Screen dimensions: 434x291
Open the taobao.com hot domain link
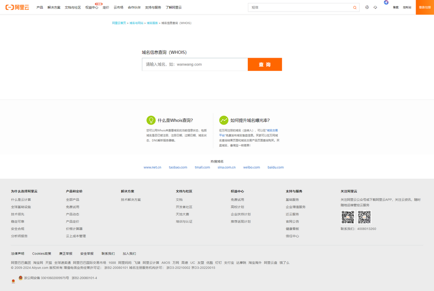coord(178,167)
